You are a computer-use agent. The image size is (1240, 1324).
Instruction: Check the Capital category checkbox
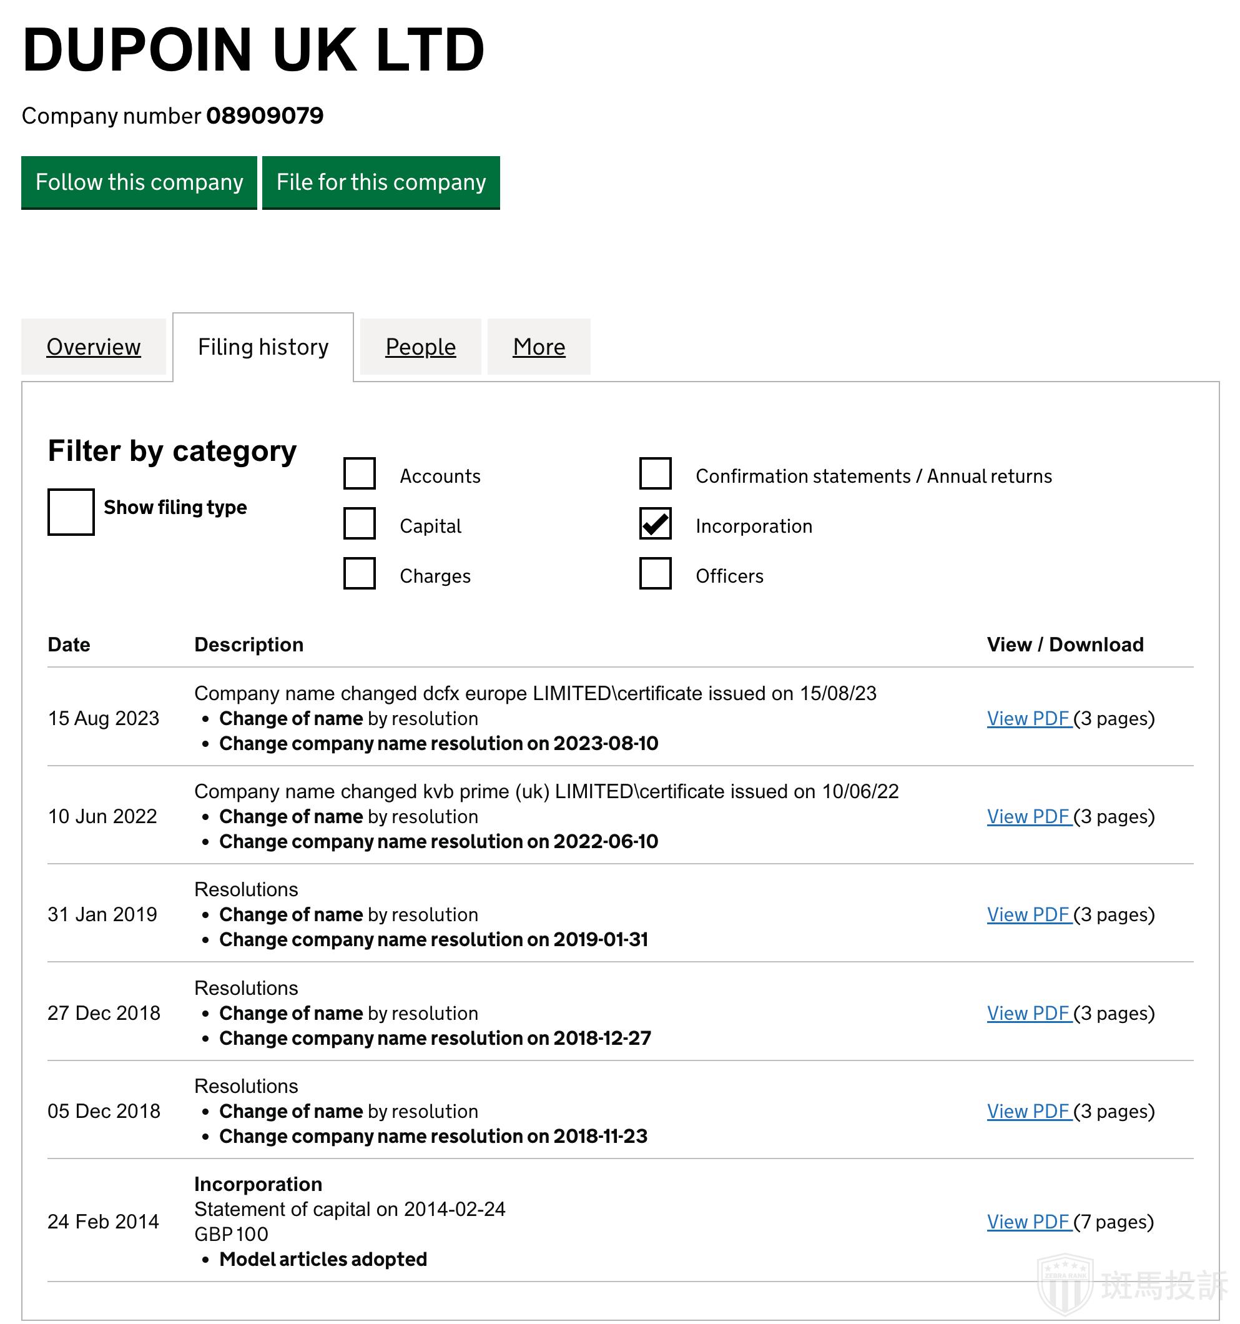[360, 523]
